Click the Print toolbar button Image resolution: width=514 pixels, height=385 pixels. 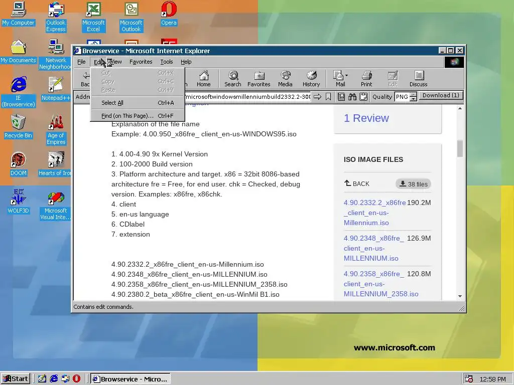(366, 79)
